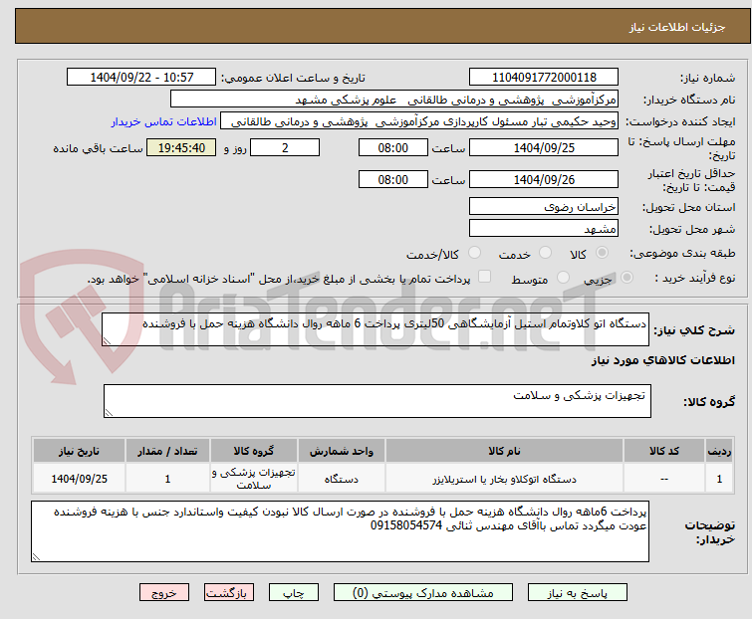This screenshot has height=619, width=752.
Task: Click the table group cell تجهیزات پزشکی و سلامت
Action: click(x=254, y=479)
